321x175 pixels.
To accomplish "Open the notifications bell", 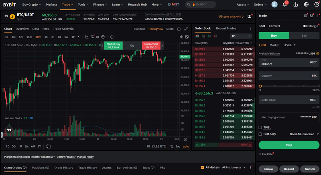I will point(284,4).
